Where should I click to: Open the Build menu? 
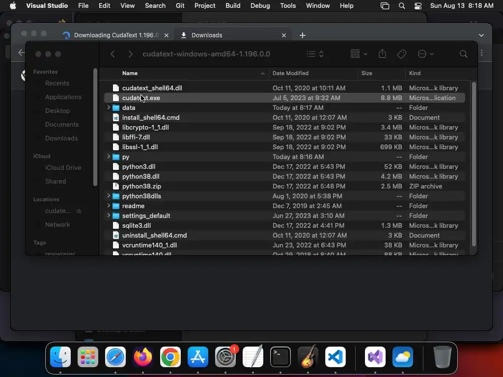tap(232, 6)
